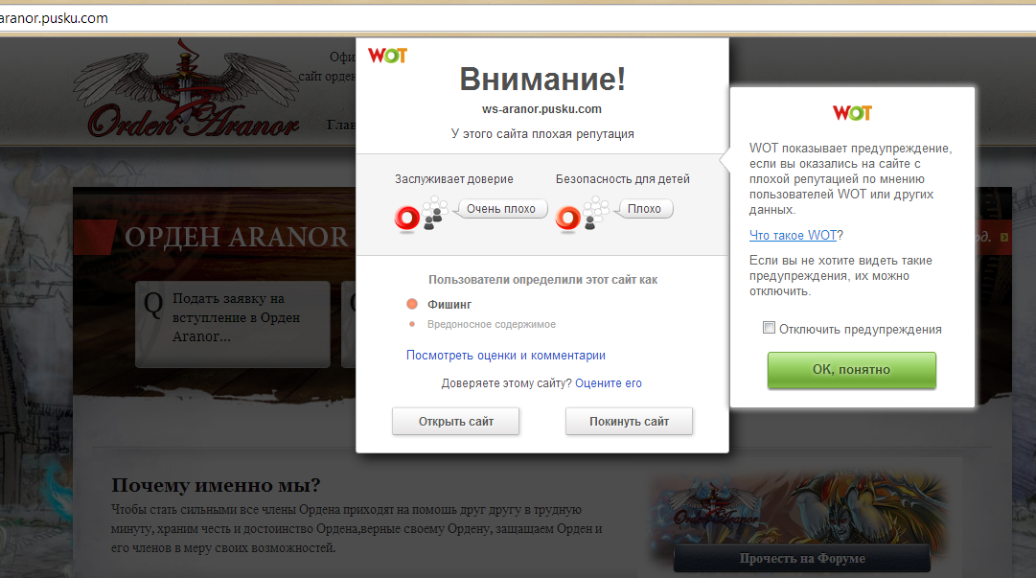
Task: Click the Внимание! warning heading
Action: [x=542, y=80]
